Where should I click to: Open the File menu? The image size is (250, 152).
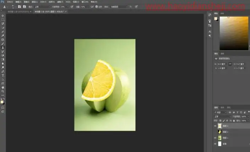pos(10,2)
